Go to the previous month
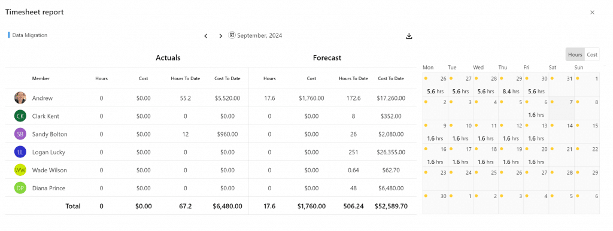Image resolution: width=613 pixels, height=231 pixels. tap(206, 36)
